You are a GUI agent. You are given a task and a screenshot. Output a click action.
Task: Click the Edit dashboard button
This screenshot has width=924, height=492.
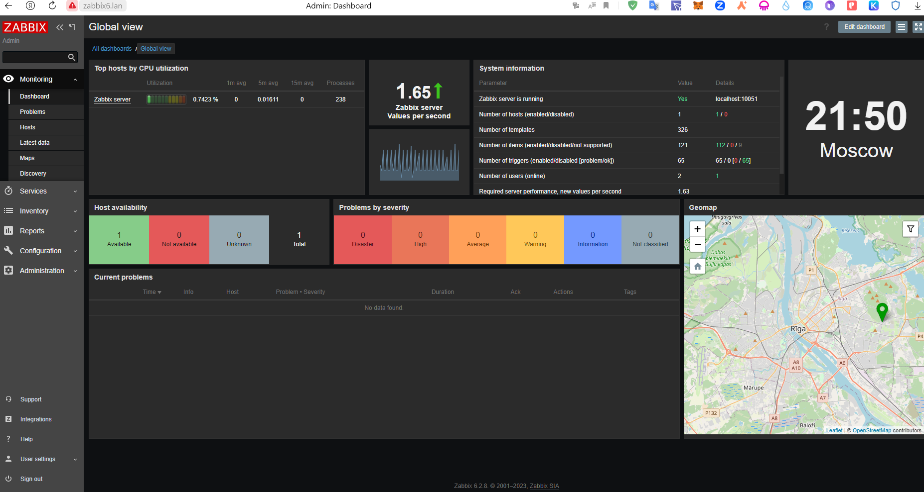click(864, 26)
